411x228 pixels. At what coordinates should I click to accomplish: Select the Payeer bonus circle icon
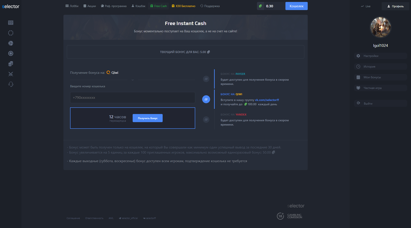point(206,79)
